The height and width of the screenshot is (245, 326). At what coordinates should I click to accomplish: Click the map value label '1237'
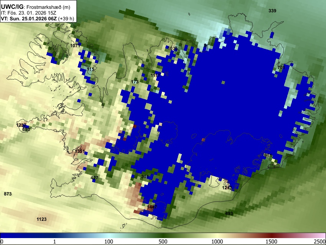(21, 125)
